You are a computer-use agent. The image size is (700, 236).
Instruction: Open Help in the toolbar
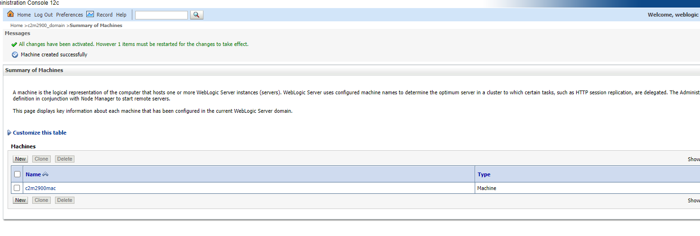click(x=121, y=15)
